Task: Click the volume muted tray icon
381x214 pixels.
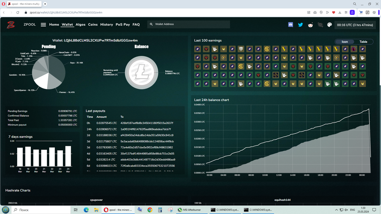Action: pyautogui.click(x=346, y=210)
